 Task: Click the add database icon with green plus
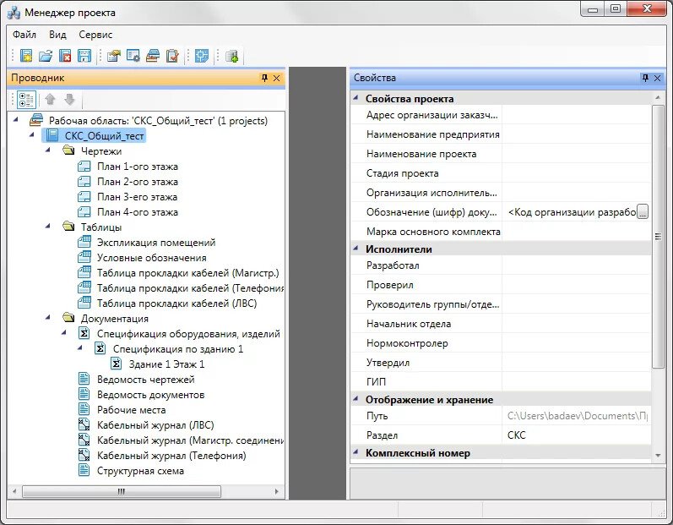click(x=231, y=56)
